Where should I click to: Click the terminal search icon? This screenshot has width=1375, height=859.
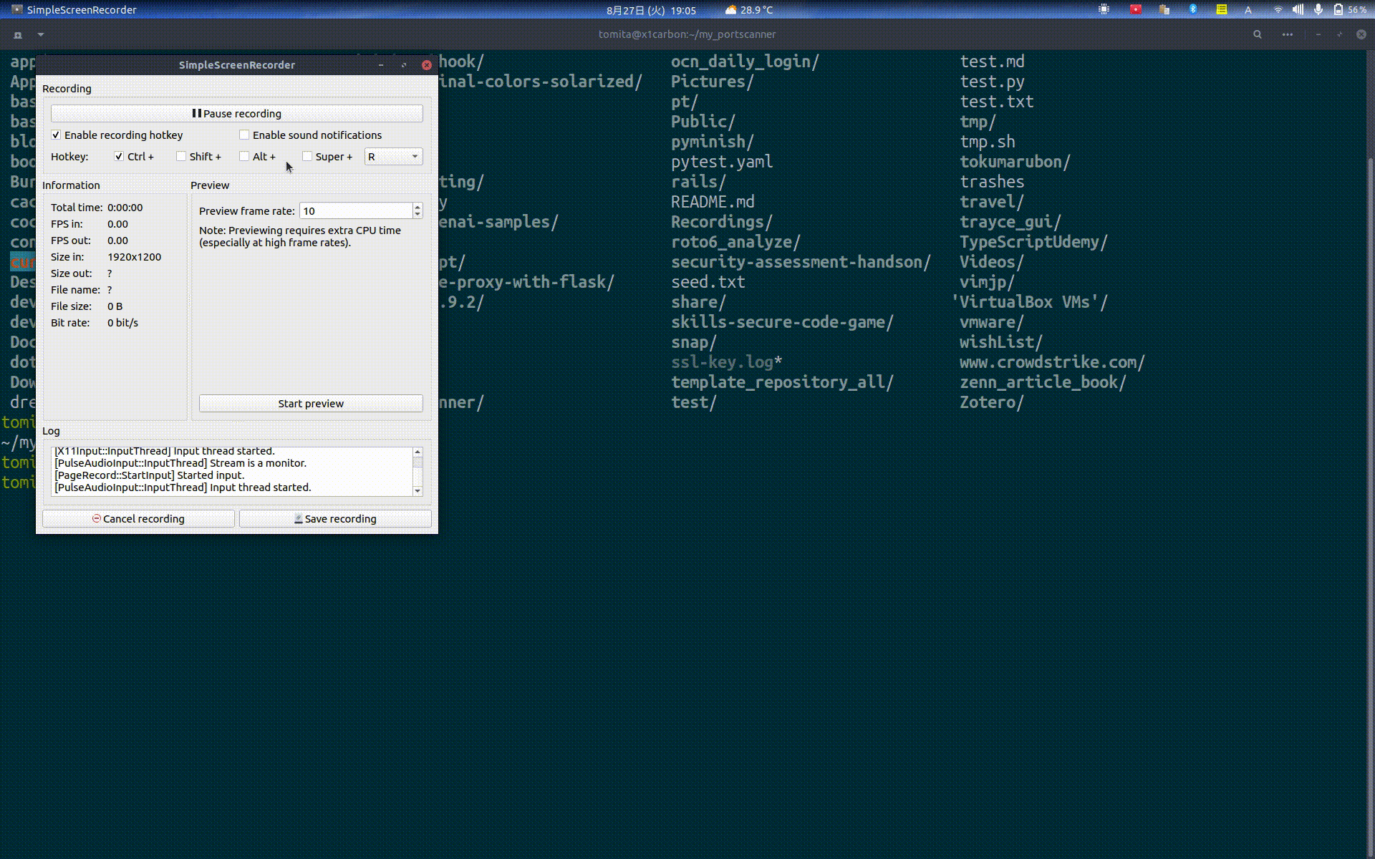(1257, 34)
